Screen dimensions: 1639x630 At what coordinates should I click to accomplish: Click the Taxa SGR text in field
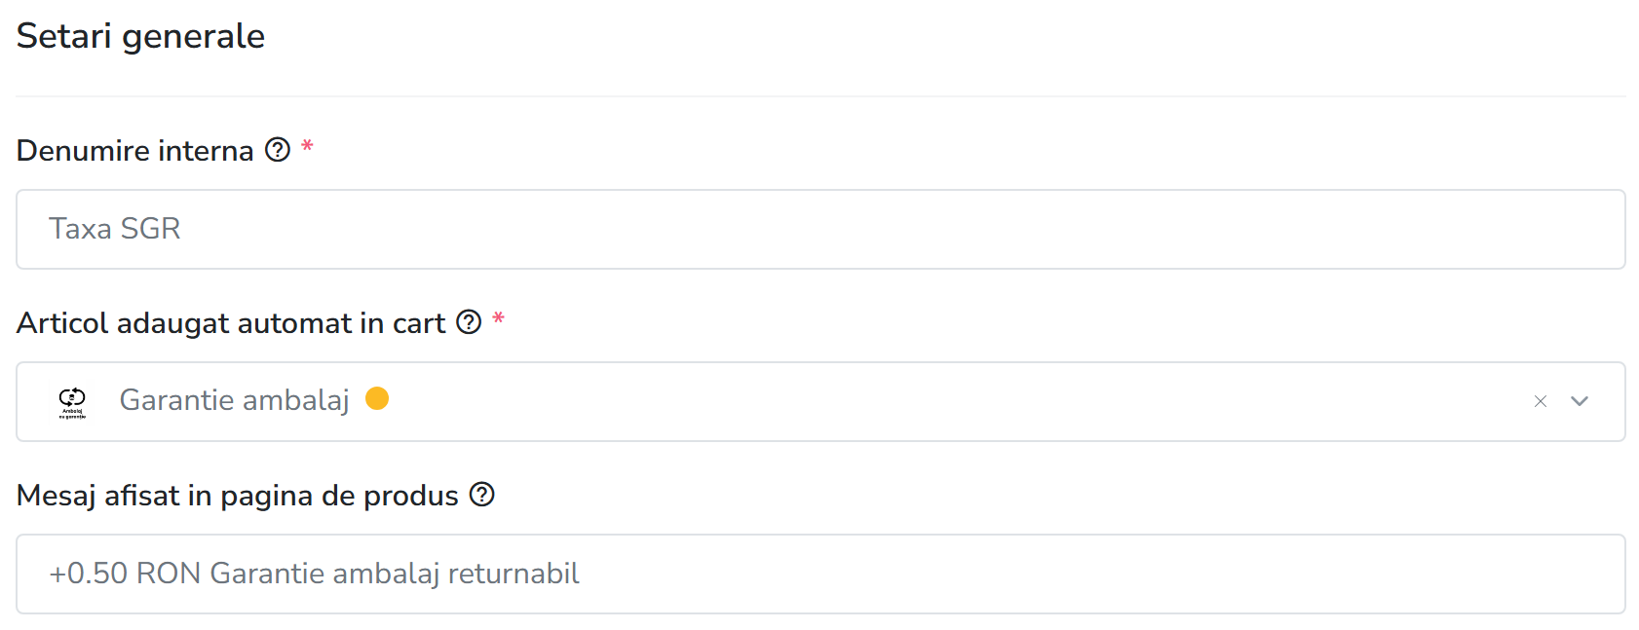pyautogui.click(x=115, y=229)
